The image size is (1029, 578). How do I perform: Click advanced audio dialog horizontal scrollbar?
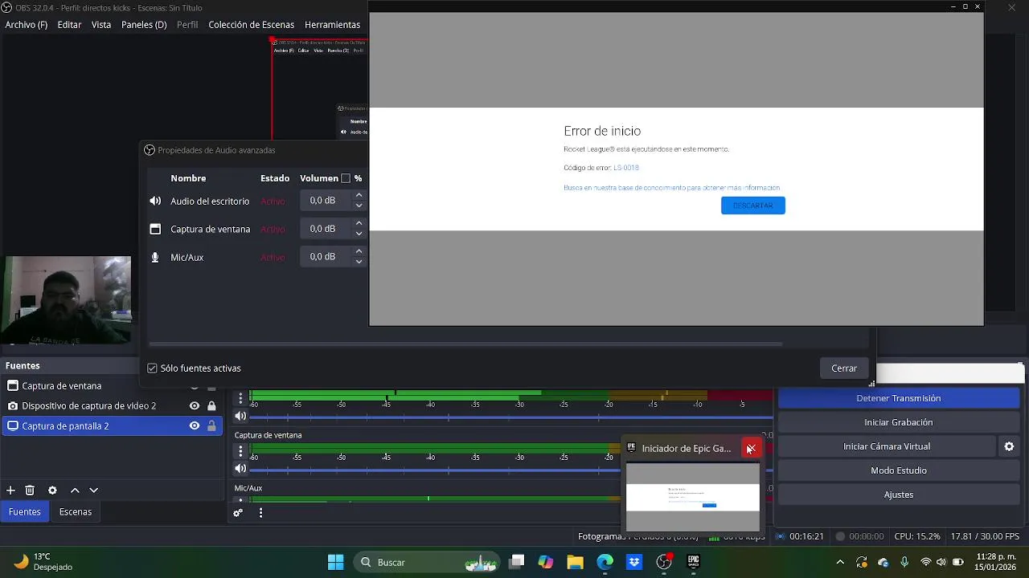(465, 344)
